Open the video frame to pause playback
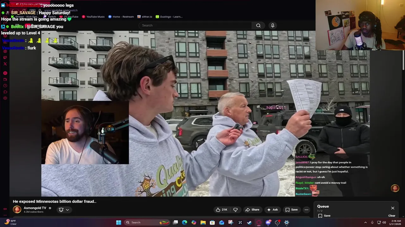 tap(205, 113)
